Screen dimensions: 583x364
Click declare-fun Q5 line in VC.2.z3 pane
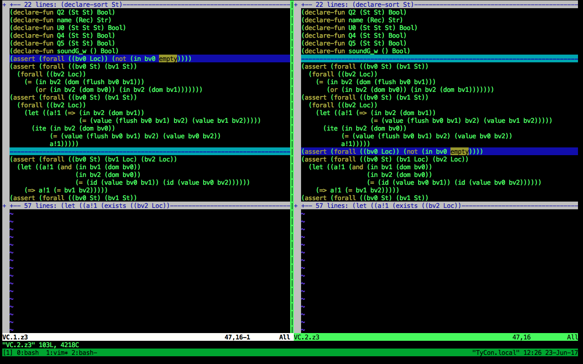(x=354, y=43)
